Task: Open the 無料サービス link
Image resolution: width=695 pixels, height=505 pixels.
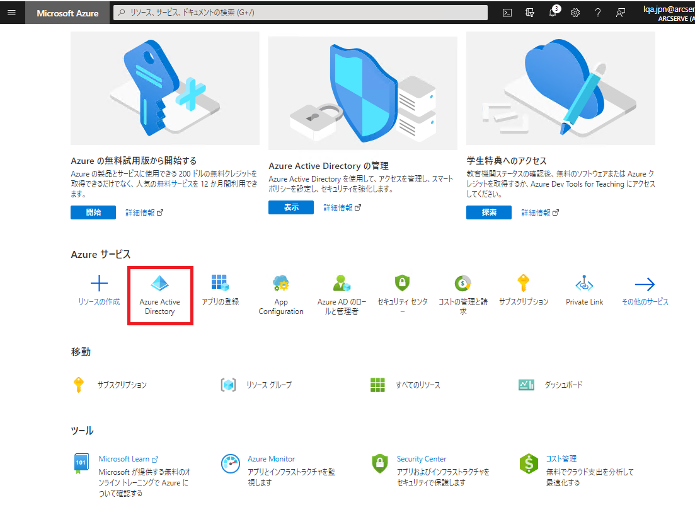Action: point(175,183)
